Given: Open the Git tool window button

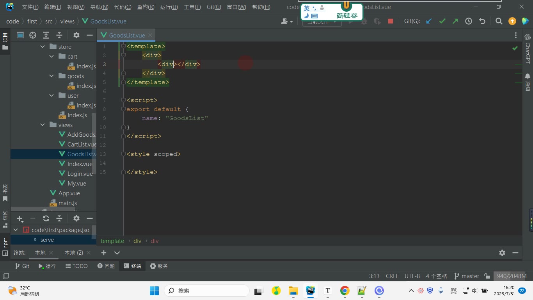Looking at the screenshot, I should click(22, 266).
